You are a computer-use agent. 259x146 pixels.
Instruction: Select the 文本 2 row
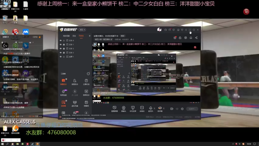75,53
